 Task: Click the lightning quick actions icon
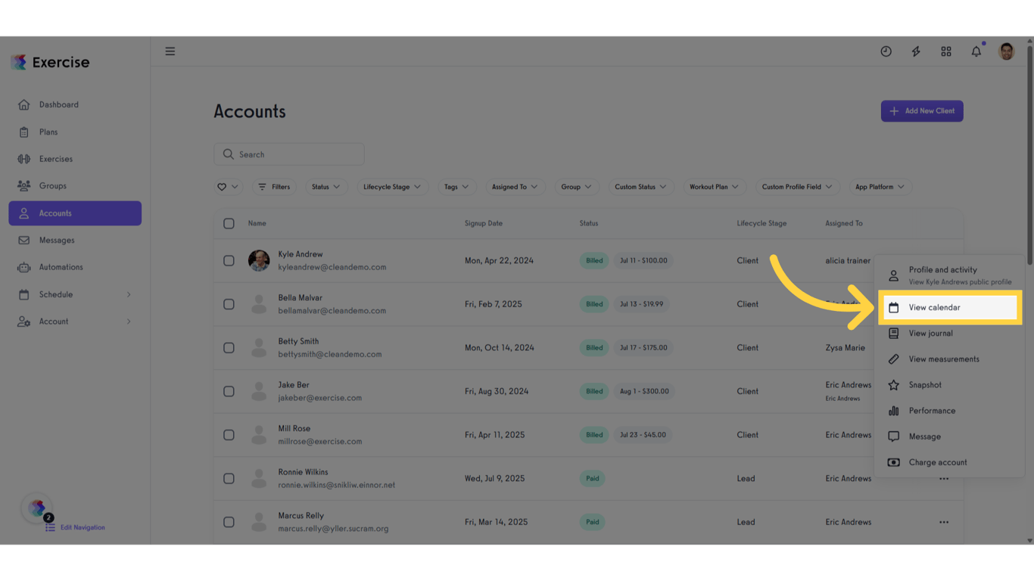tap(916, 51)
